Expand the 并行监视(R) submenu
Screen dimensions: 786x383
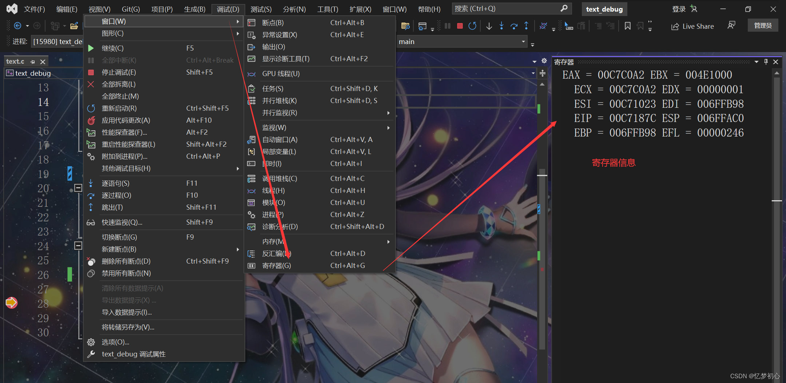pos(319,112)
